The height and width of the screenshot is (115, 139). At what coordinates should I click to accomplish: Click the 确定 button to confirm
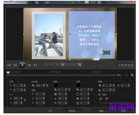(x=101, y=111)
